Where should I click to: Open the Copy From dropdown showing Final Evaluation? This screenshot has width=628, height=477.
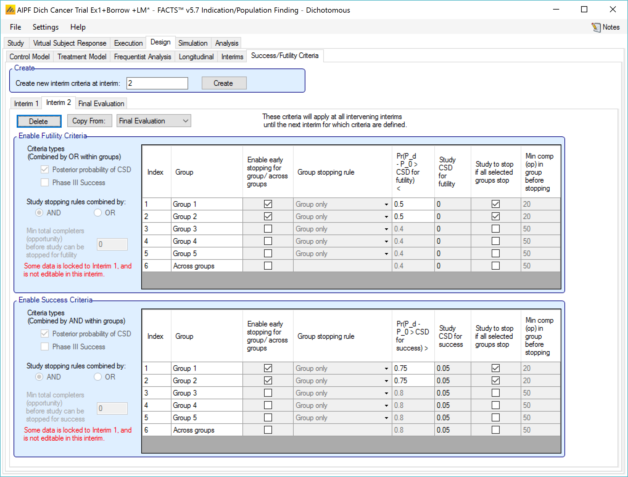(x=154, y=121)
